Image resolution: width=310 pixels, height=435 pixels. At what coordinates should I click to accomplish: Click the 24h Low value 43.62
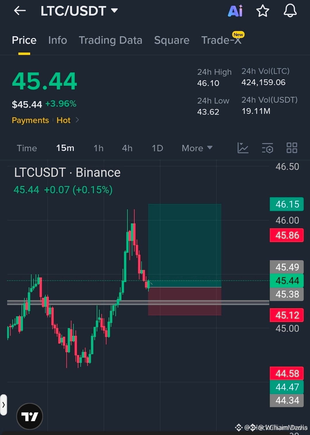click(x=208, y=112)
